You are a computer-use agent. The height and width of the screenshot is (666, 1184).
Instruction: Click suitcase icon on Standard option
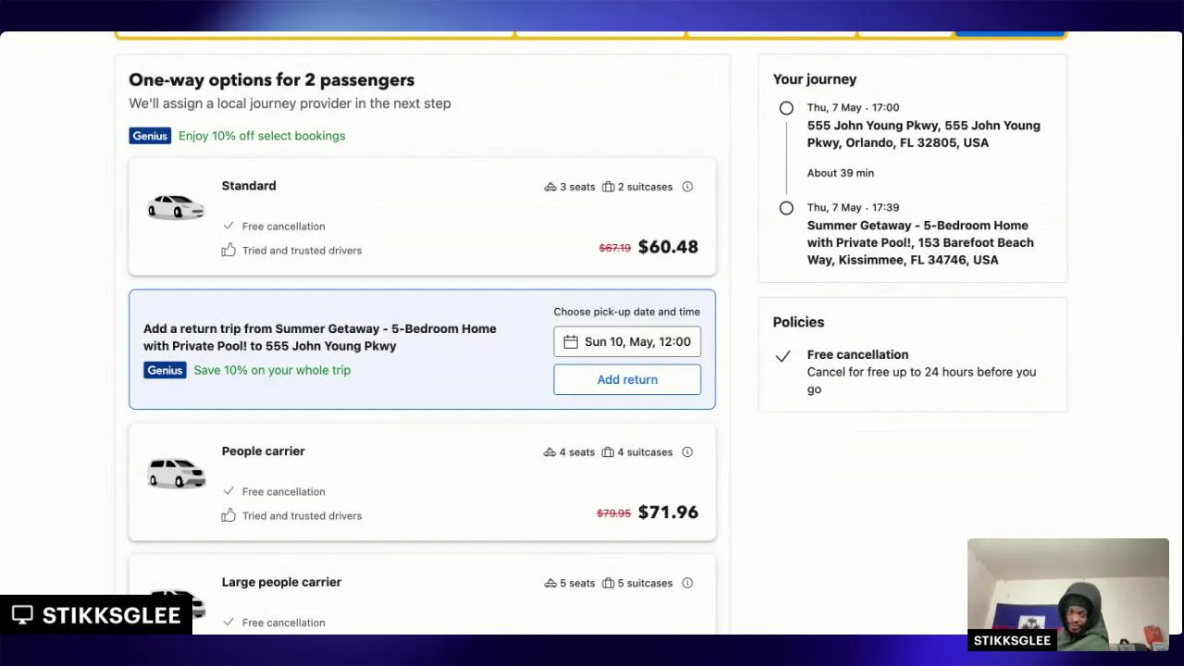608,187
